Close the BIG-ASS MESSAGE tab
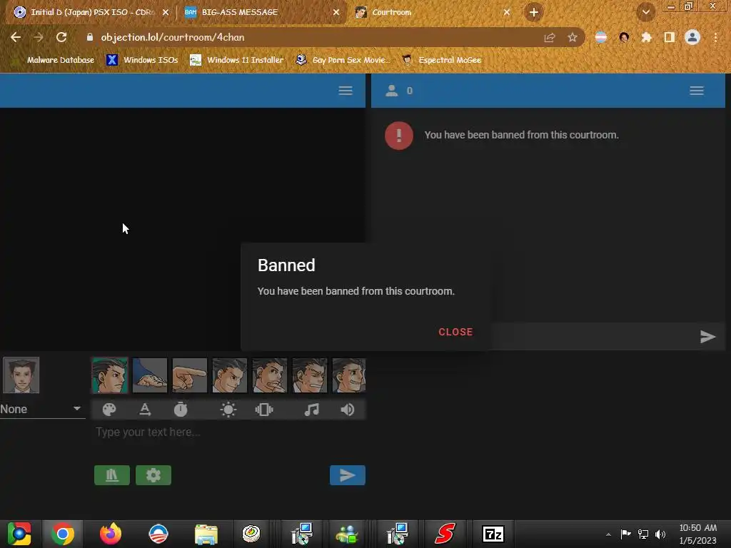Image resolution: width=731 pixels, height=548 pixels. pyautogui.click(x=336, y=12)
